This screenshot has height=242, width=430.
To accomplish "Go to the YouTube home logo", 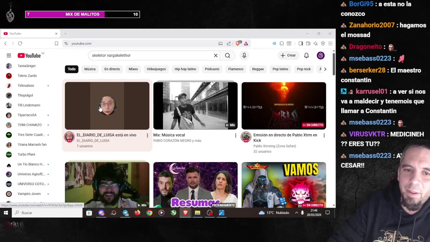I will tap(29, 55).
